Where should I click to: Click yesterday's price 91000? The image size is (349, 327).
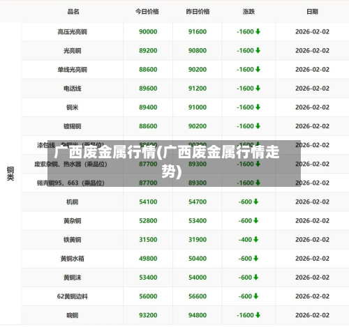198,107
